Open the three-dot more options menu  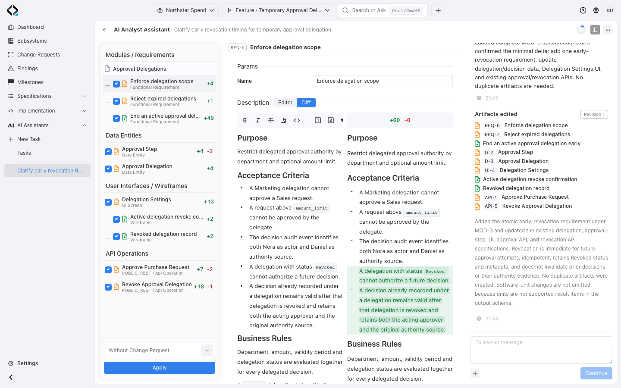(x=608, y=30)
